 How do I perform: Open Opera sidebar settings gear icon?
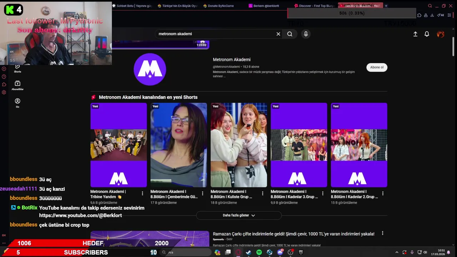click(x=4, y=92)
